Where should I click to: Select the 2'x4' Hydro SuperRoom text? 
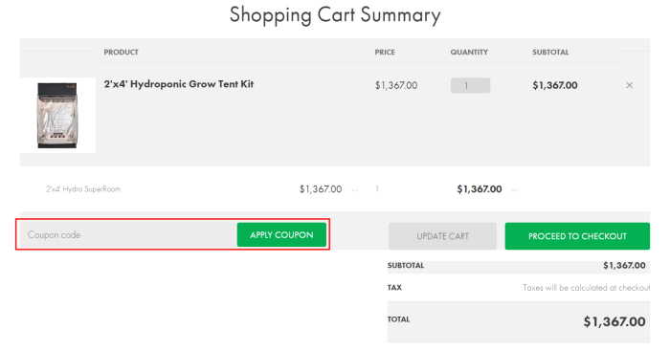point(83,189)
